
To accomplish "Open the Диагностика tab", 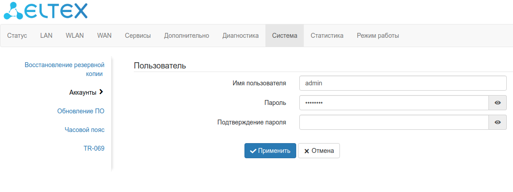I will (240, 36).
